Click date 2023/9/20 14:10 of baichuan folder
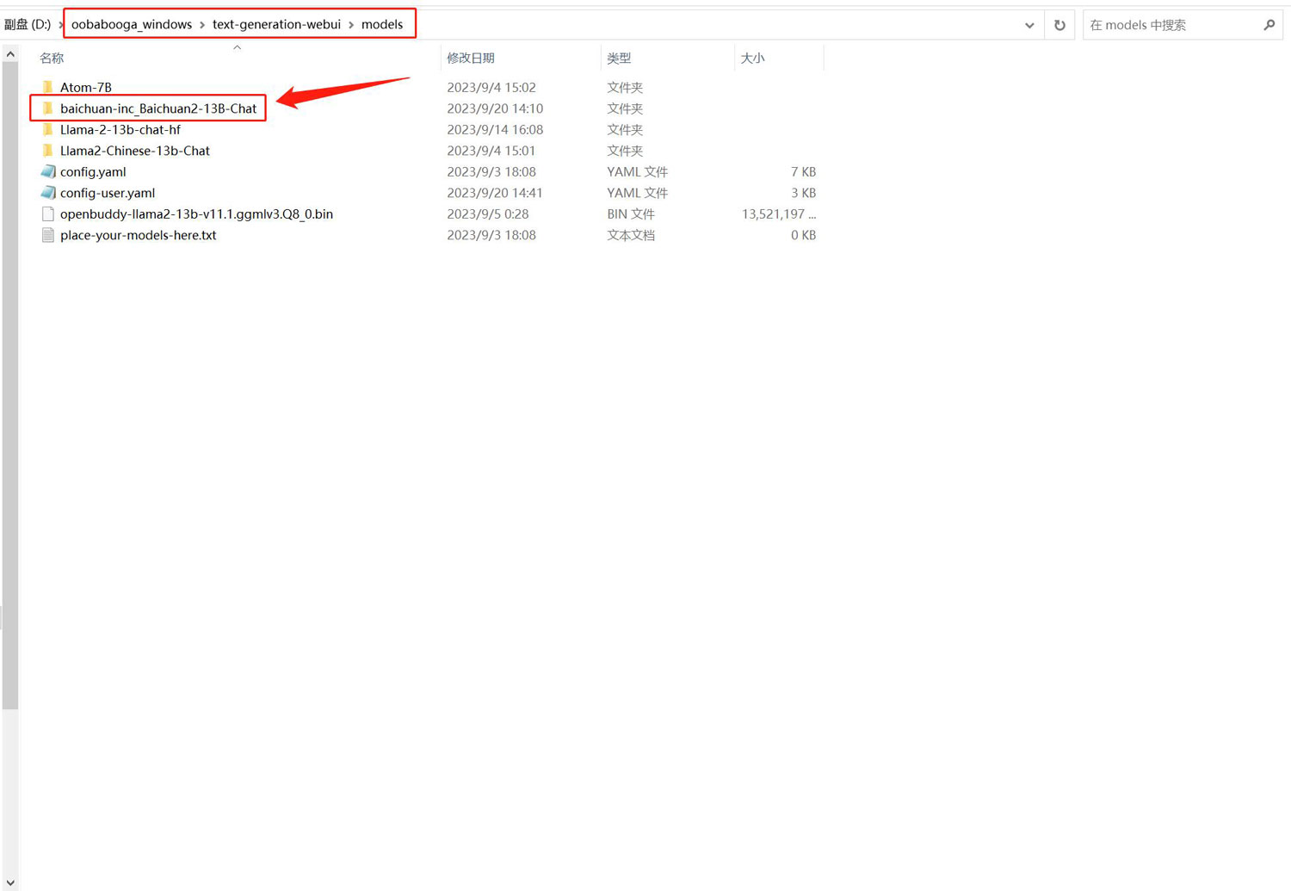 pos(495,108)
